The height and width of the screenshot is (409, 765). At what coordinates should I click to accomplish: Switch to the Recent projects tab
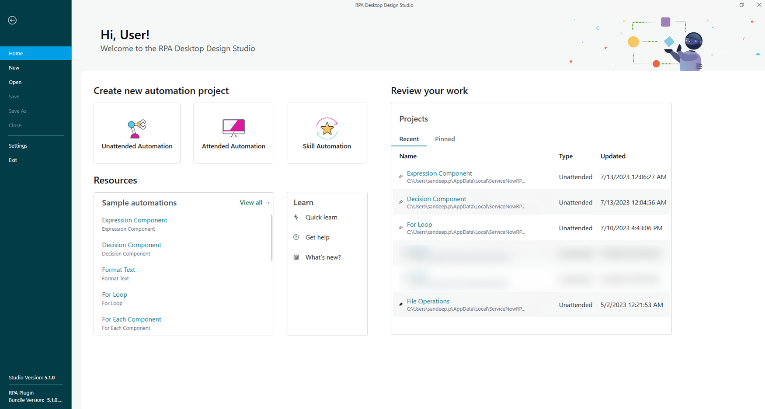pos(409,139)
